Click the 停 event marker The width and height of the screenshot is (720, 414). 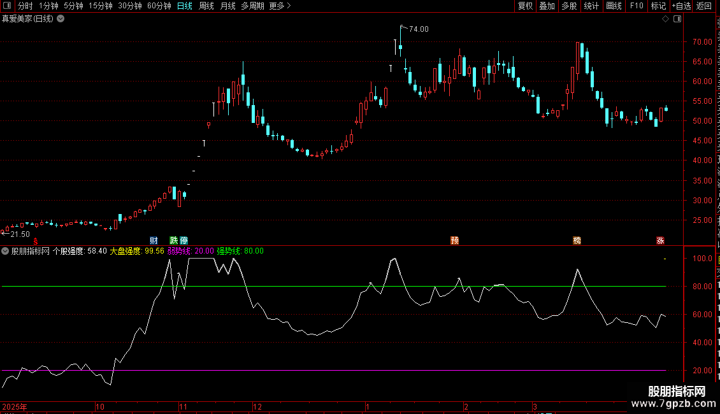(x=184, y=241)
